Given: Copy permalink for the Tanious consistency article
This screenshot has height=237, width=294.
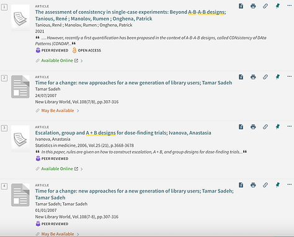Looking at the screenshot, I should 265,6.
